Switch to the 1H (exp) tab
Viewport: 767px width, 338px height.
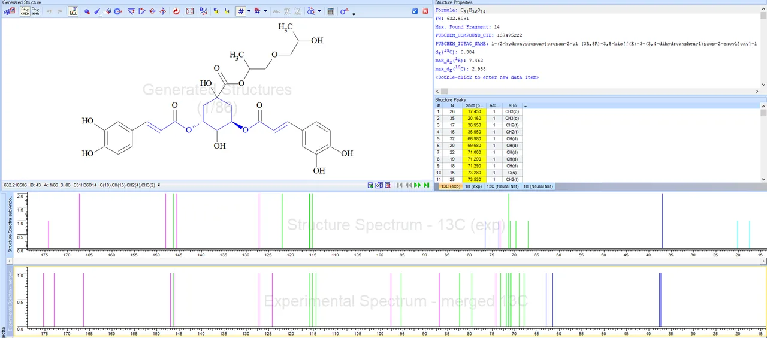[473, 186]
